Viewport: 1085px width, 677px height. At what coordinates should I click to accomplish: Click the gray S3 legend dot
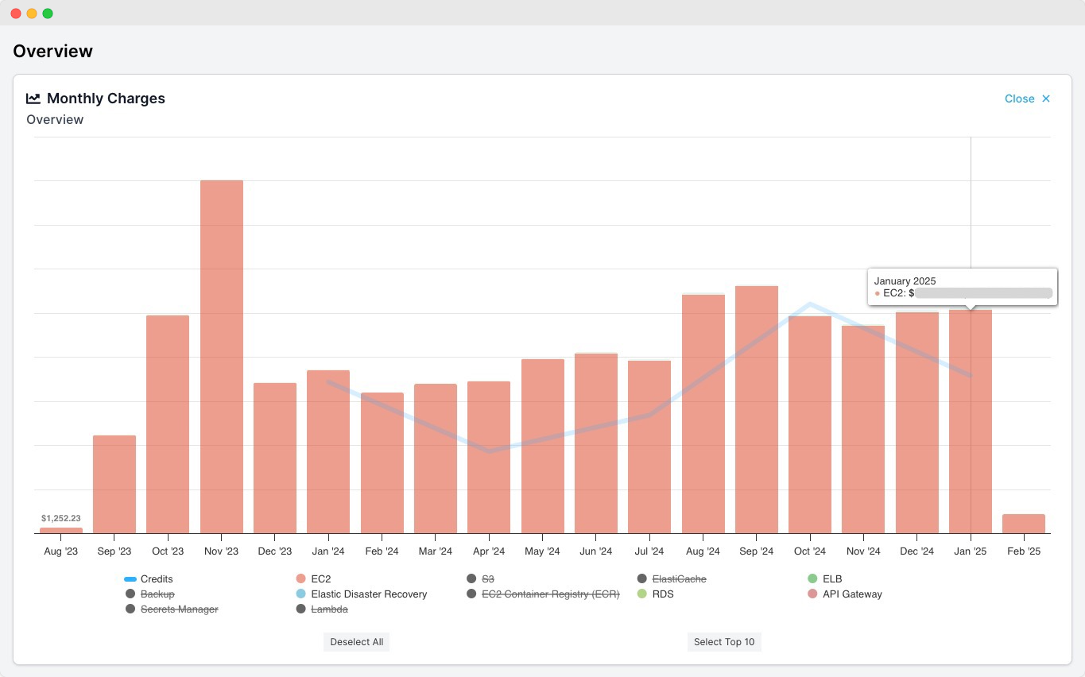472,579
